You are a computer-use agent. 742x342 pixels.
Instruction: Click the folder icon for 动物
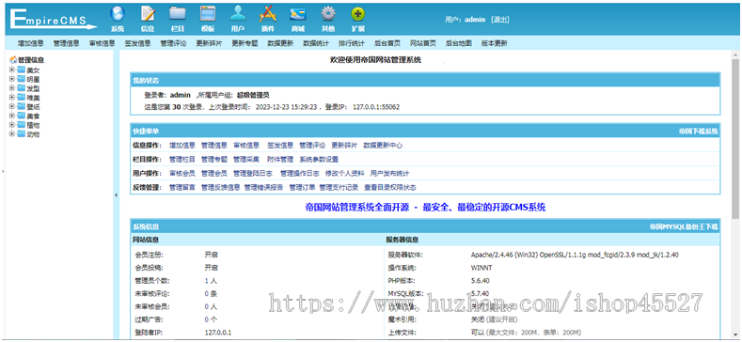point(22,133)
